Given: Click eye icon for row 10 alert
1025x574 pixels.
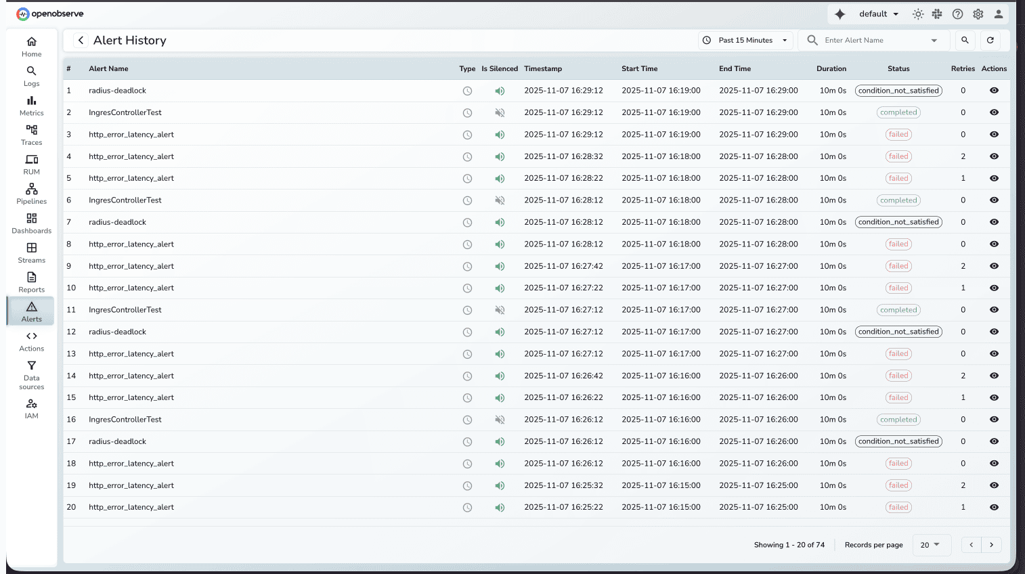Looking at the screenshot, I should click(x=994, y=288).
